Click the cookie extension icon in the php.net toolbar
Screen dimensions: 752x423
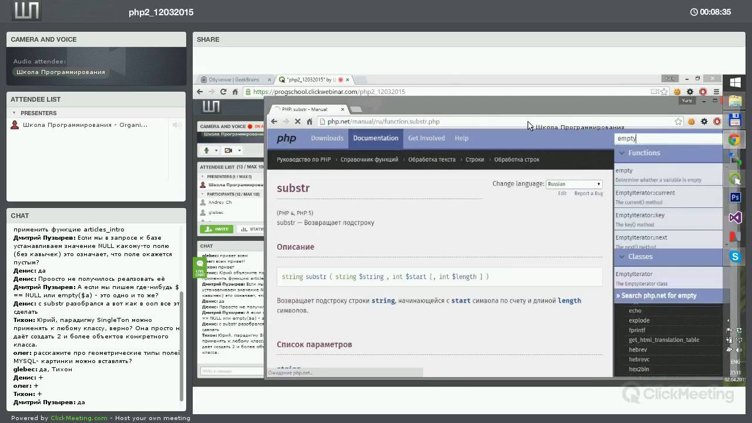[x=691, y=122]
